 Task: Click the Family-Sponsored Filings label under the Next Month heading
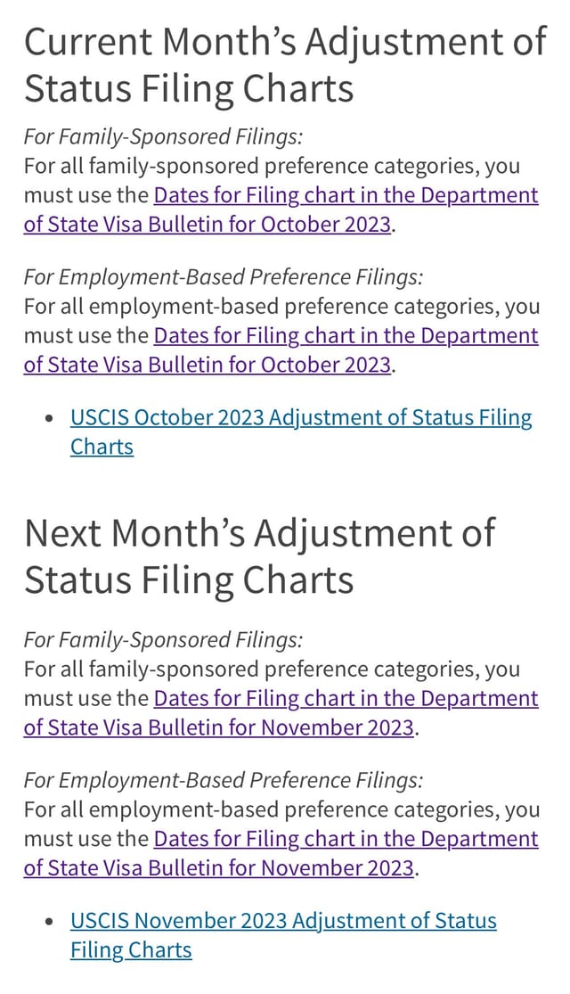(x=163, y=640)
